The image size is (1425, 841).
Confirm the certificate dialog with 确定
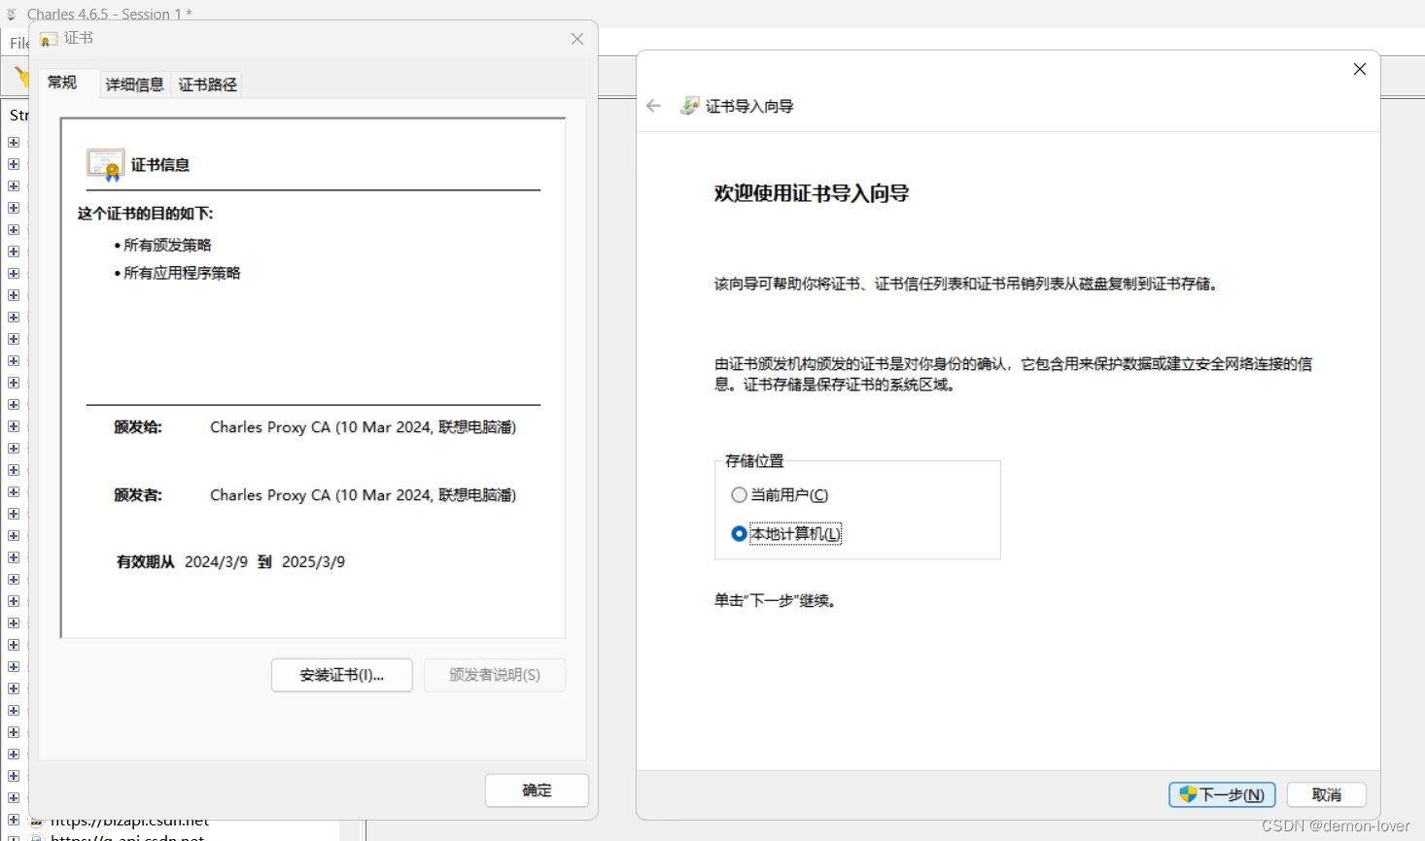click(537, 791)
